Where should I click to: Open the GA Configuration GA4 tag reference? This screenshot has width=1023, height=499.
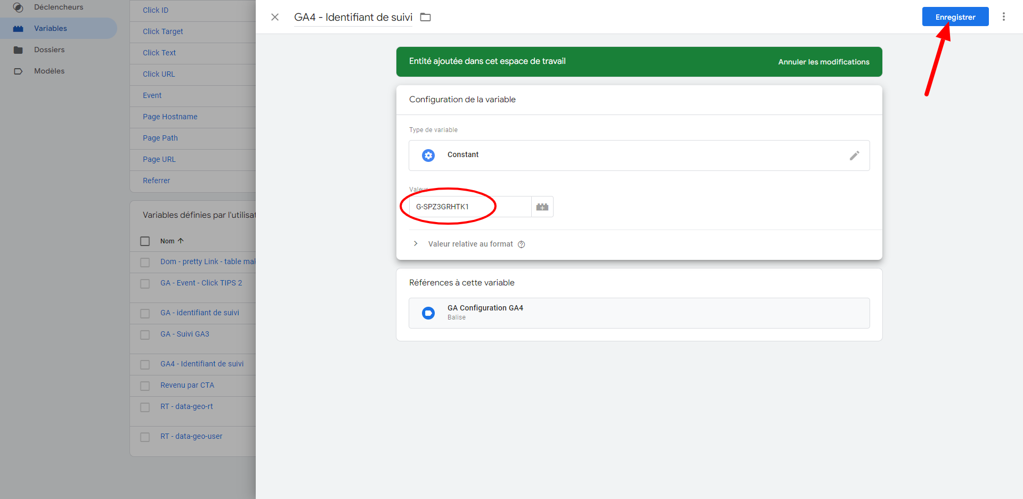pyautogui.click(x=639, y=313)
